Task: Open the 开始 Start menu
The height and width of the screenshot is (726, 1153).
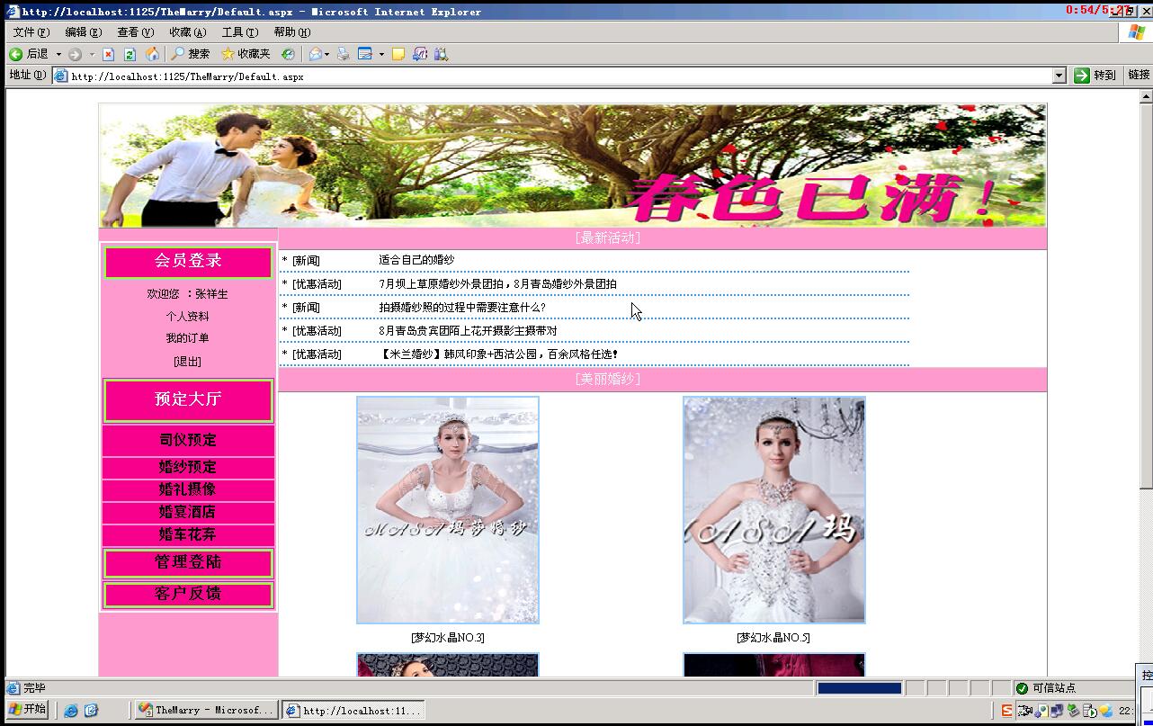Action: coord(27,709)
